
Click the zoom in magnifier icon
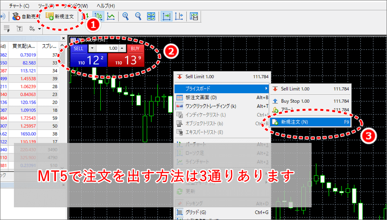coord(126,16)
